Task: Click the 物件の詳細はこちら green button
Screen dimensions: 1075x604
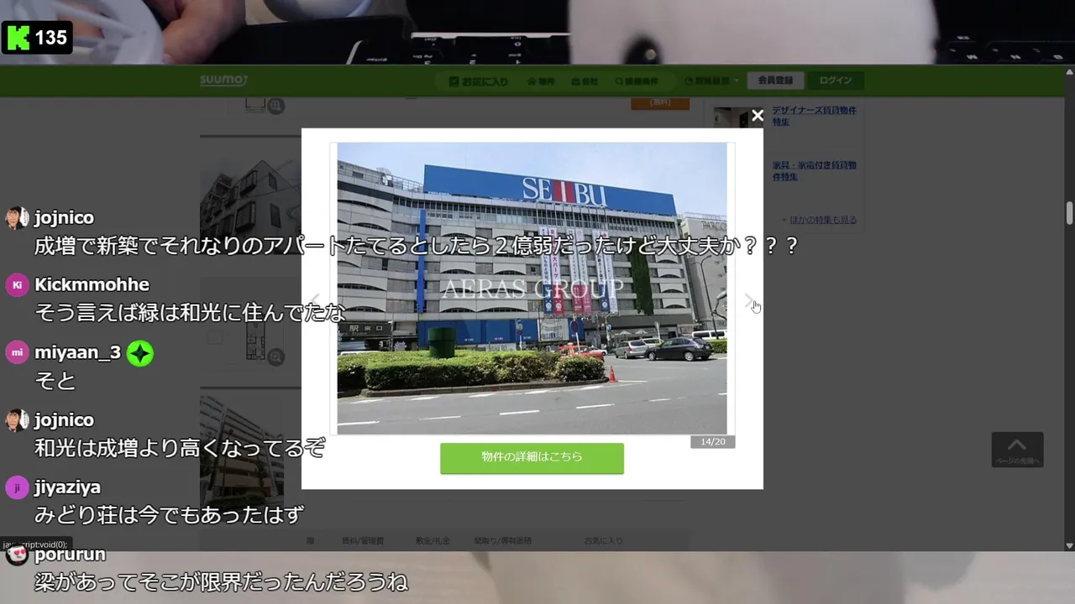Action: click(532, 458)
